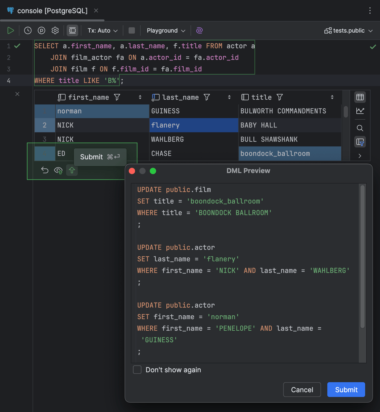Filter the first_name column
This screenshot has height=412, width=380.
tap(117, 97)
